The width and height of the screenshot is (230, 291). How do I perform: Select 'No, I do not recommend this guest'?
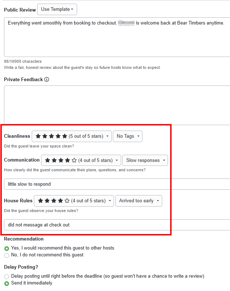[6, 255]
